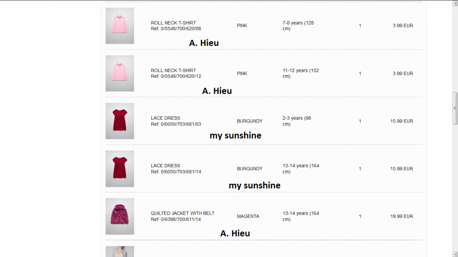
Task: Click the vertical scrollbar thumb
Action: (x=455, y=108)
